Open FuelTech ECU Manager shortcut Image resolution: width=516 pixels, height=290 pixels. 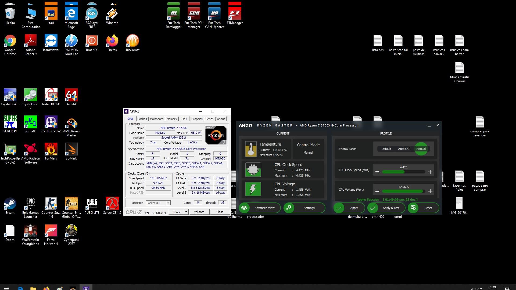[x=194, y=16]
